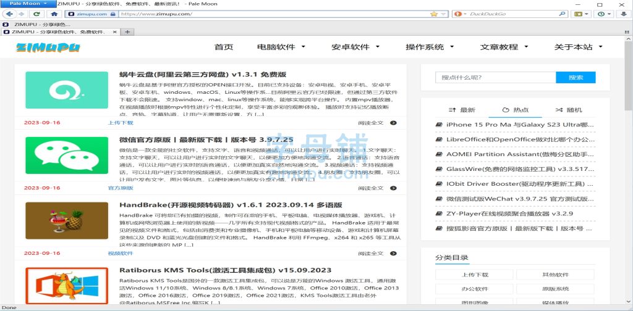This screenshot has width=633, height=311.
Task: Click the 搜点什么呢 site search box
Action: coord(495,77)
